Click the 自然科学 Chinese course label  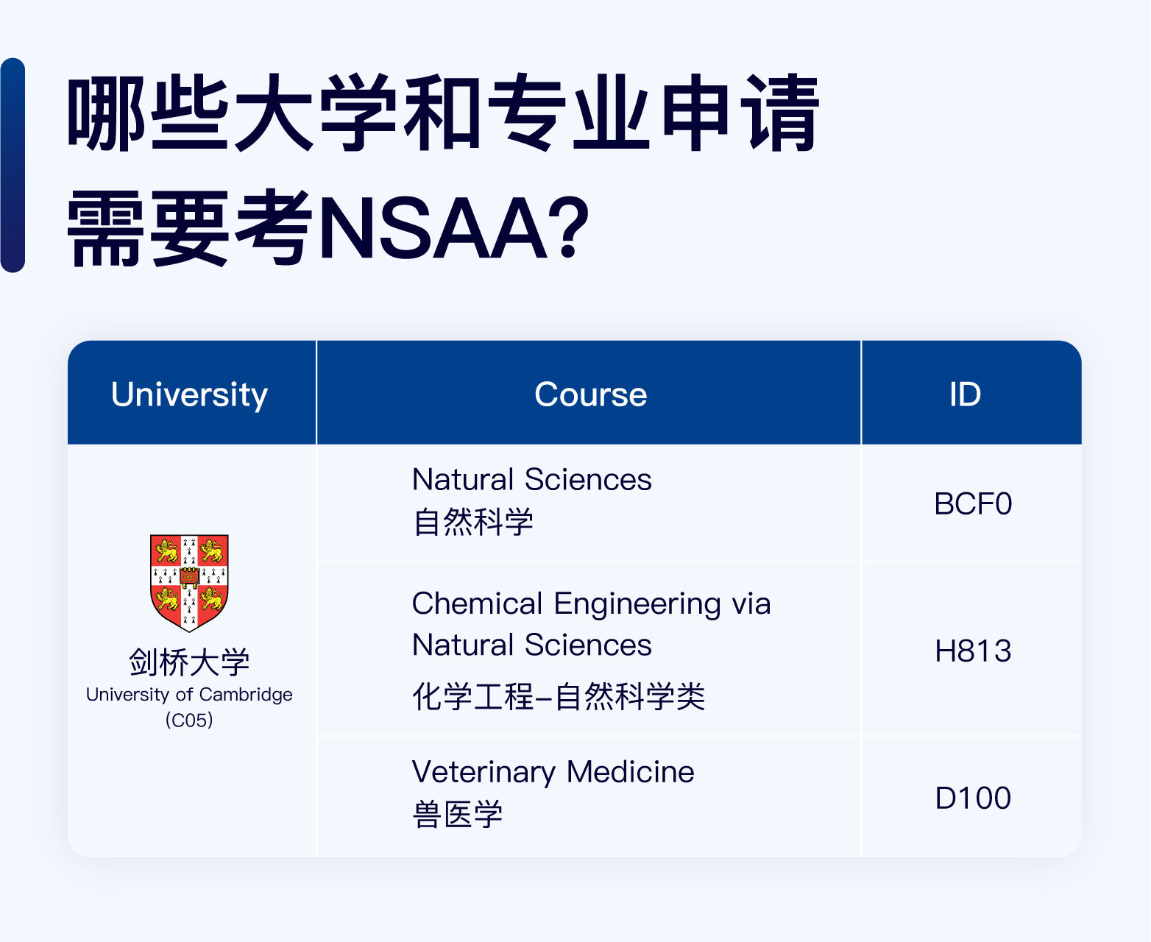[x=473, y=523]
